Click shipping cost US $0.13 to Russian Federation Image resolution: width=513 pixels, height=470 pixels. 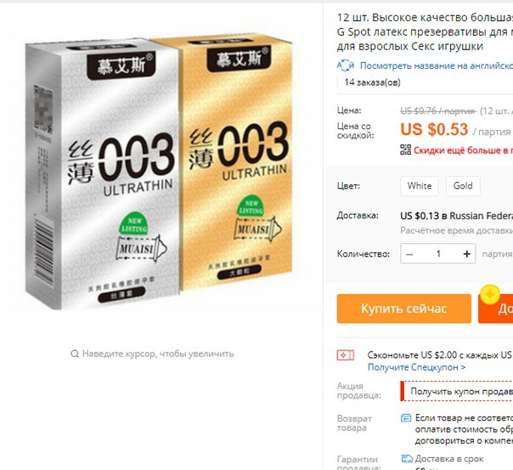click(x=456, y=216)
